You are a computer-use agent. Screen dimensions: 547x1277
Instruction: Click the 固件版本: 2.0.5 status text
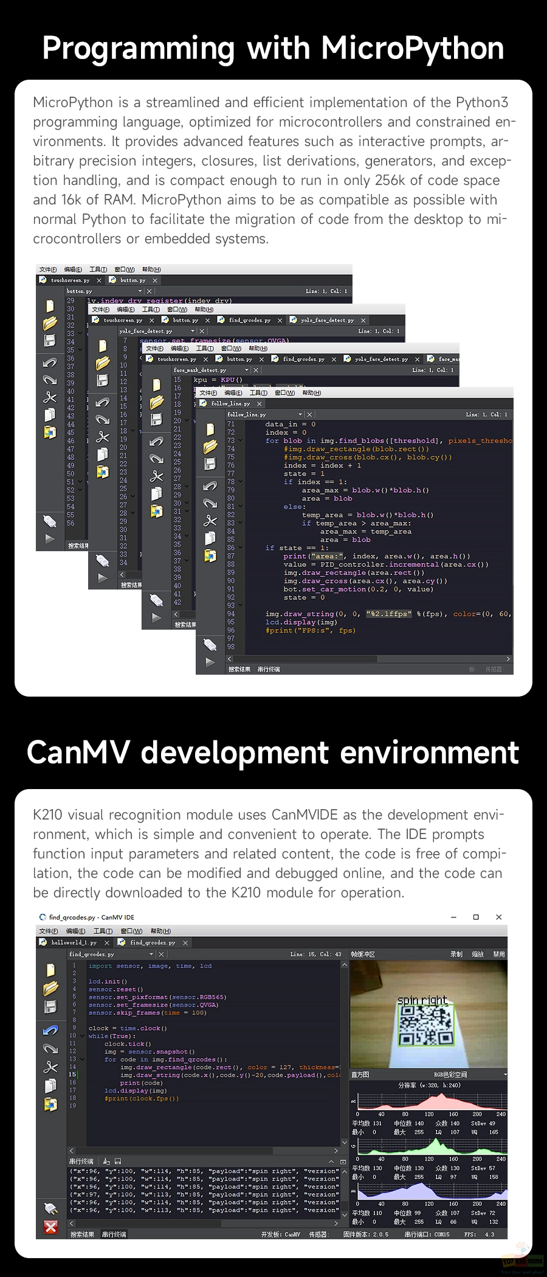[x=366, y=1234]
